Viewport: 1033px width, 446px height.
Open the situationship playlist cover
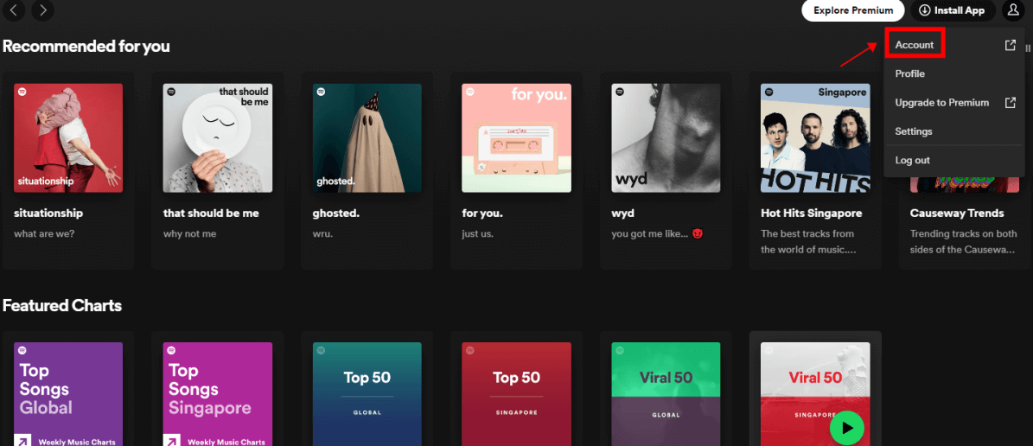68,137
